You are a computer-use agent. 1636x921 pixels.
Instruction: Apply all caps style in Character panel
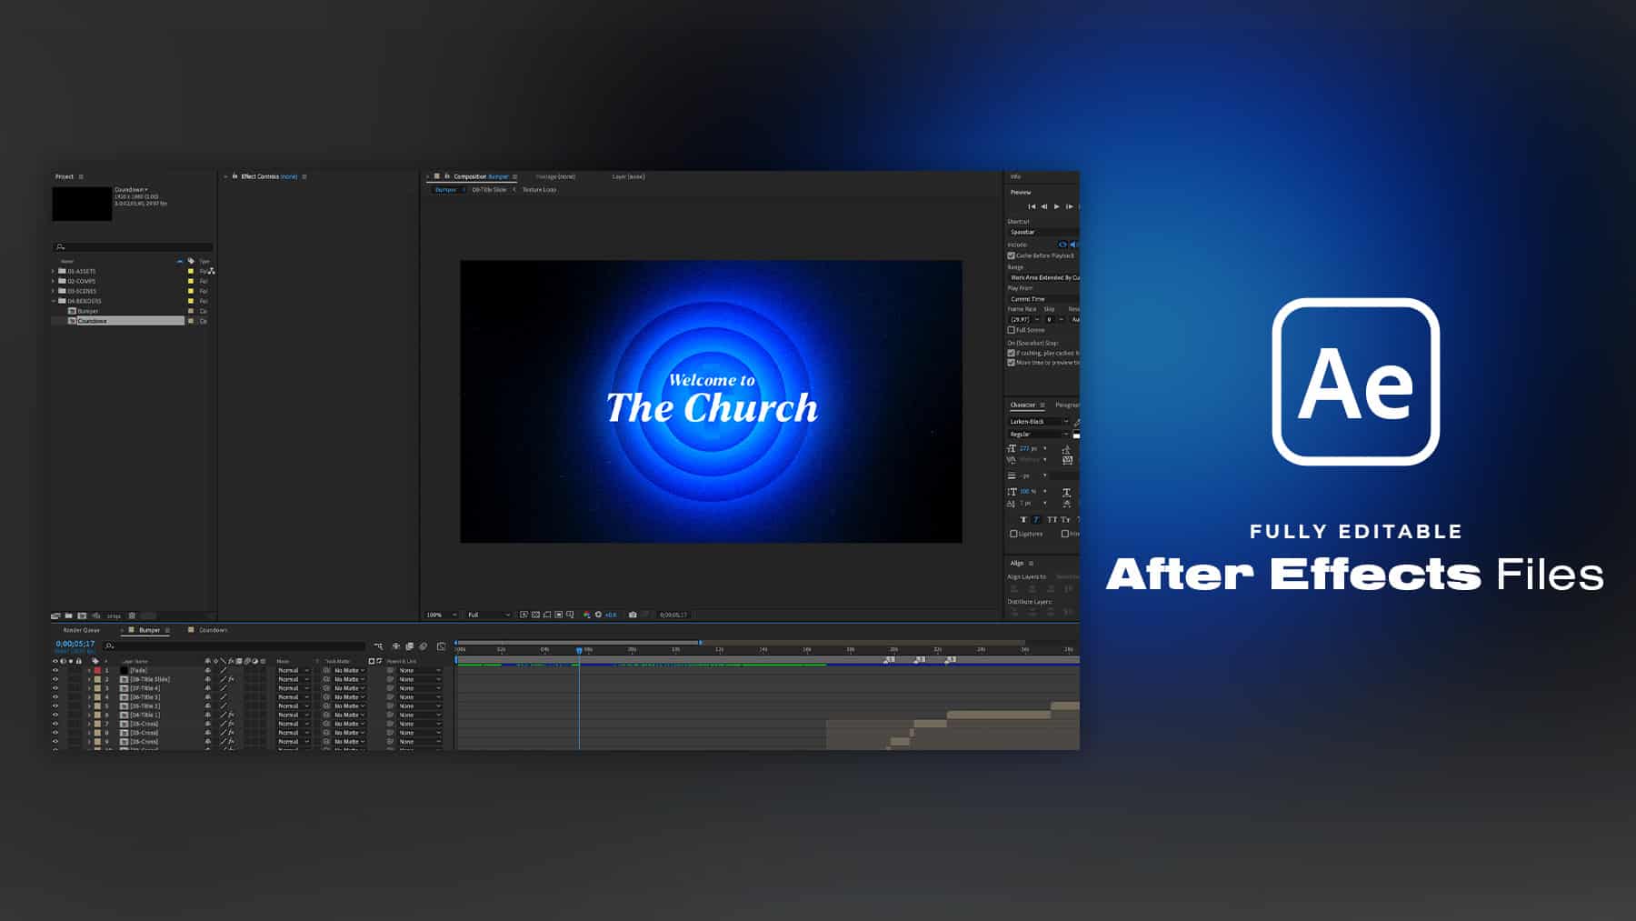[1052, 520]
